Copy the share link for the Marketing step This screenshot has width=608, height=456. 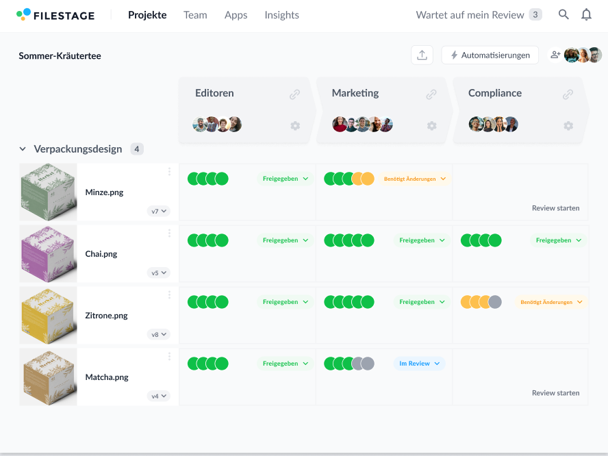click(x=432, y=94)
